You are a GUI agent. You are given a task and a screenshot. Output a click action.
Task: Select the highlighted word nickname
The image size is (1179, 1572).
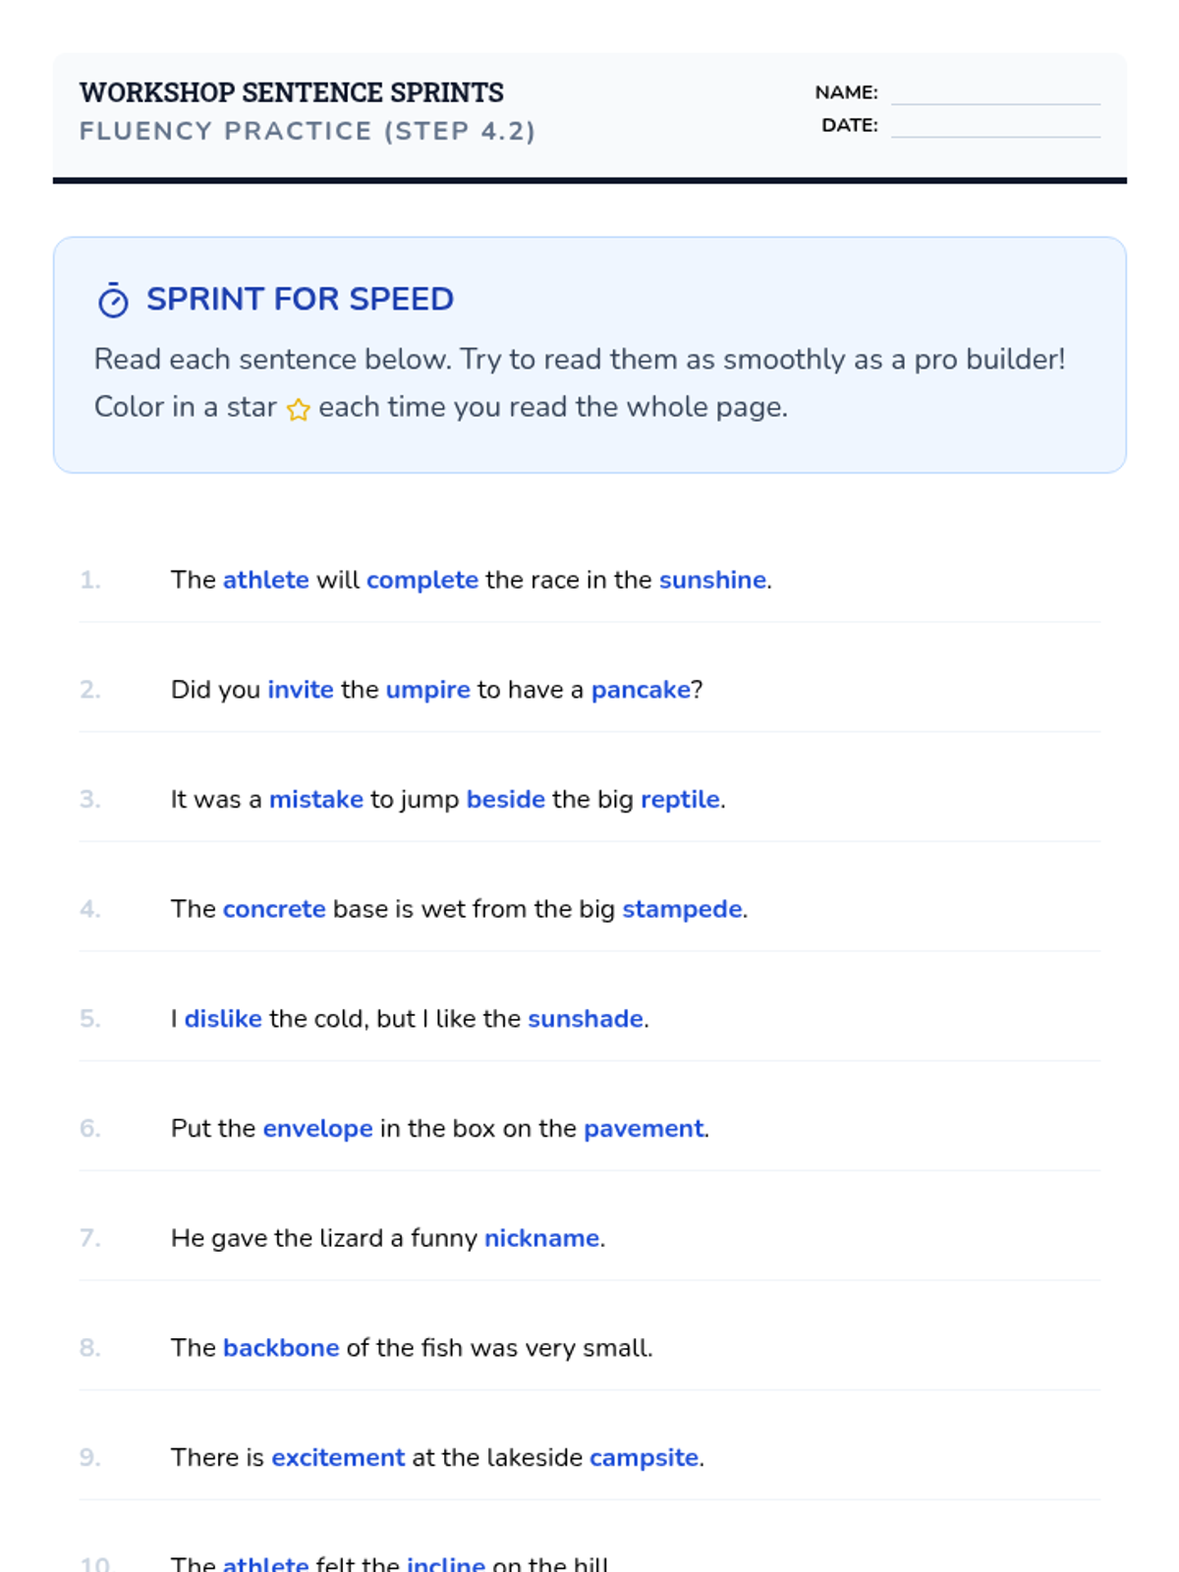(541, 1238)
